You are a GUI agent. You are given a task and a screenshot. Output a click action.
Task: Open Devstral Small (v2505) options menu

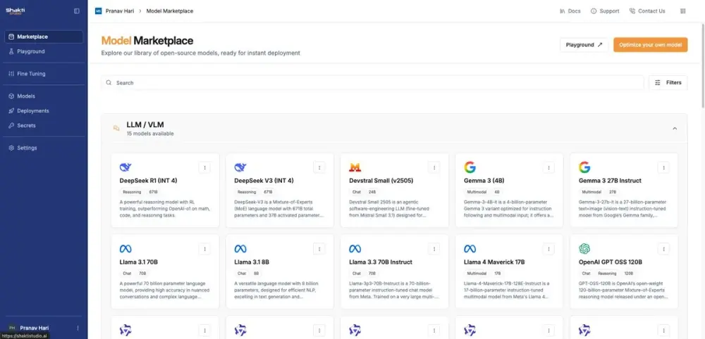coord(434,167)
